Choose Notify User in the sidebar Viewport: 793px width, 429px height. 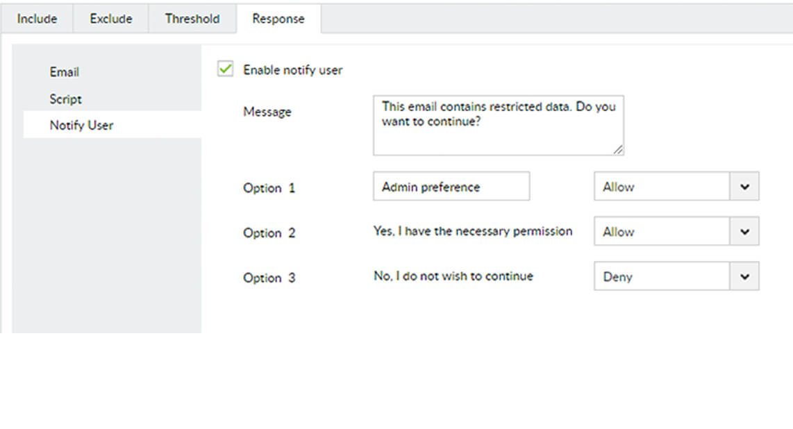(x=81, y=126)
